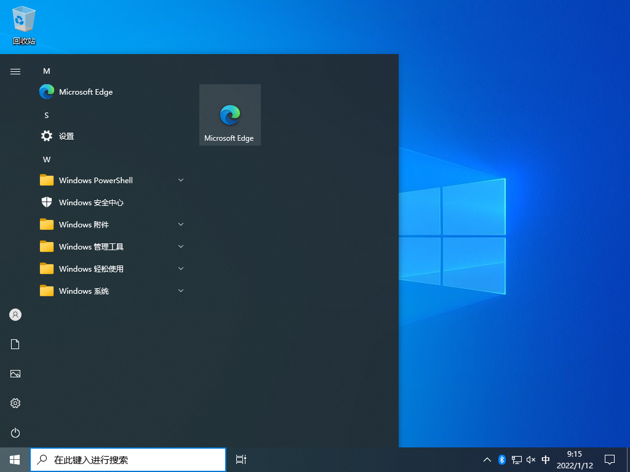The image size is (630, 472).
Task: Expand the Windows PowerShell folder chevron
Action: coord(180,180)
